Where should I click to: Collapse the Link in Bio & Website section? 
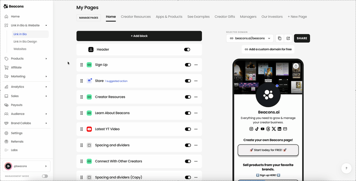coord(46,25)
